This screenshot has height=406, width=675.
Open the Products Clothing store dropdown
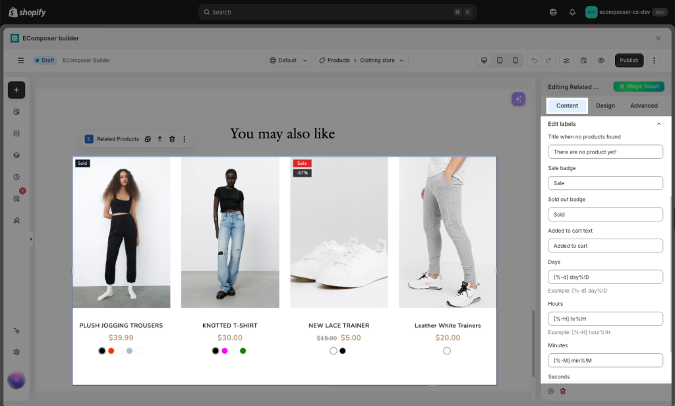point(362,60)
